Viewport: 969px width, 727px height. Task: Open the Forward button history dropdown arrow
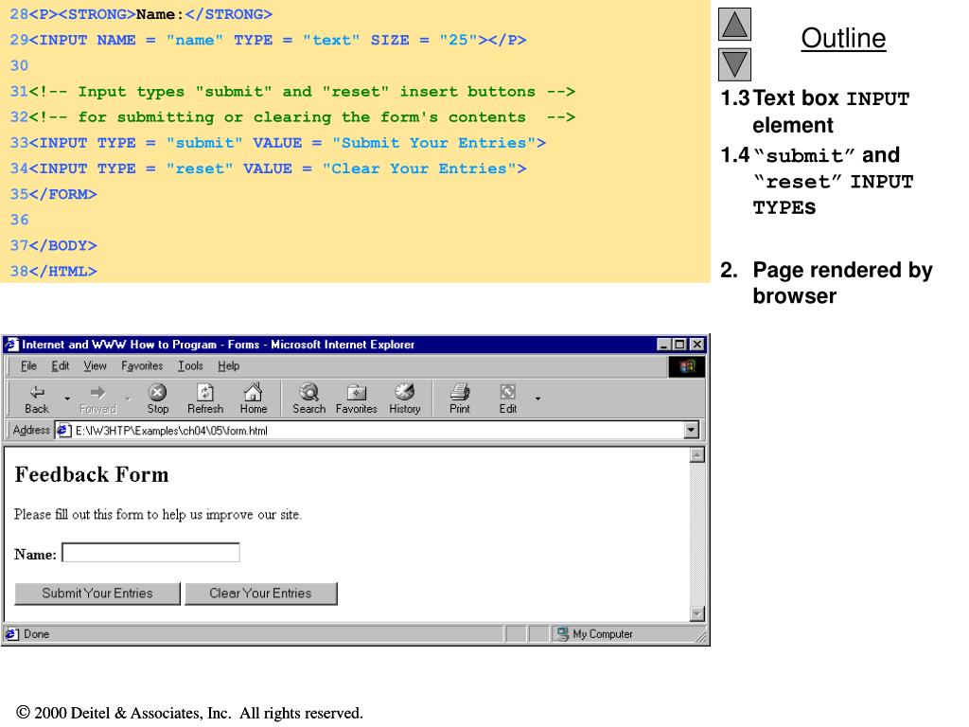tap(128, 399)
